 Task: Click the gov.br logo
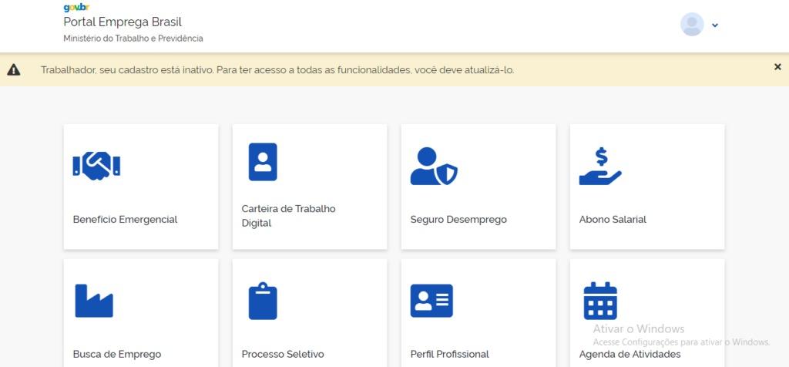[x=76, y=7]
